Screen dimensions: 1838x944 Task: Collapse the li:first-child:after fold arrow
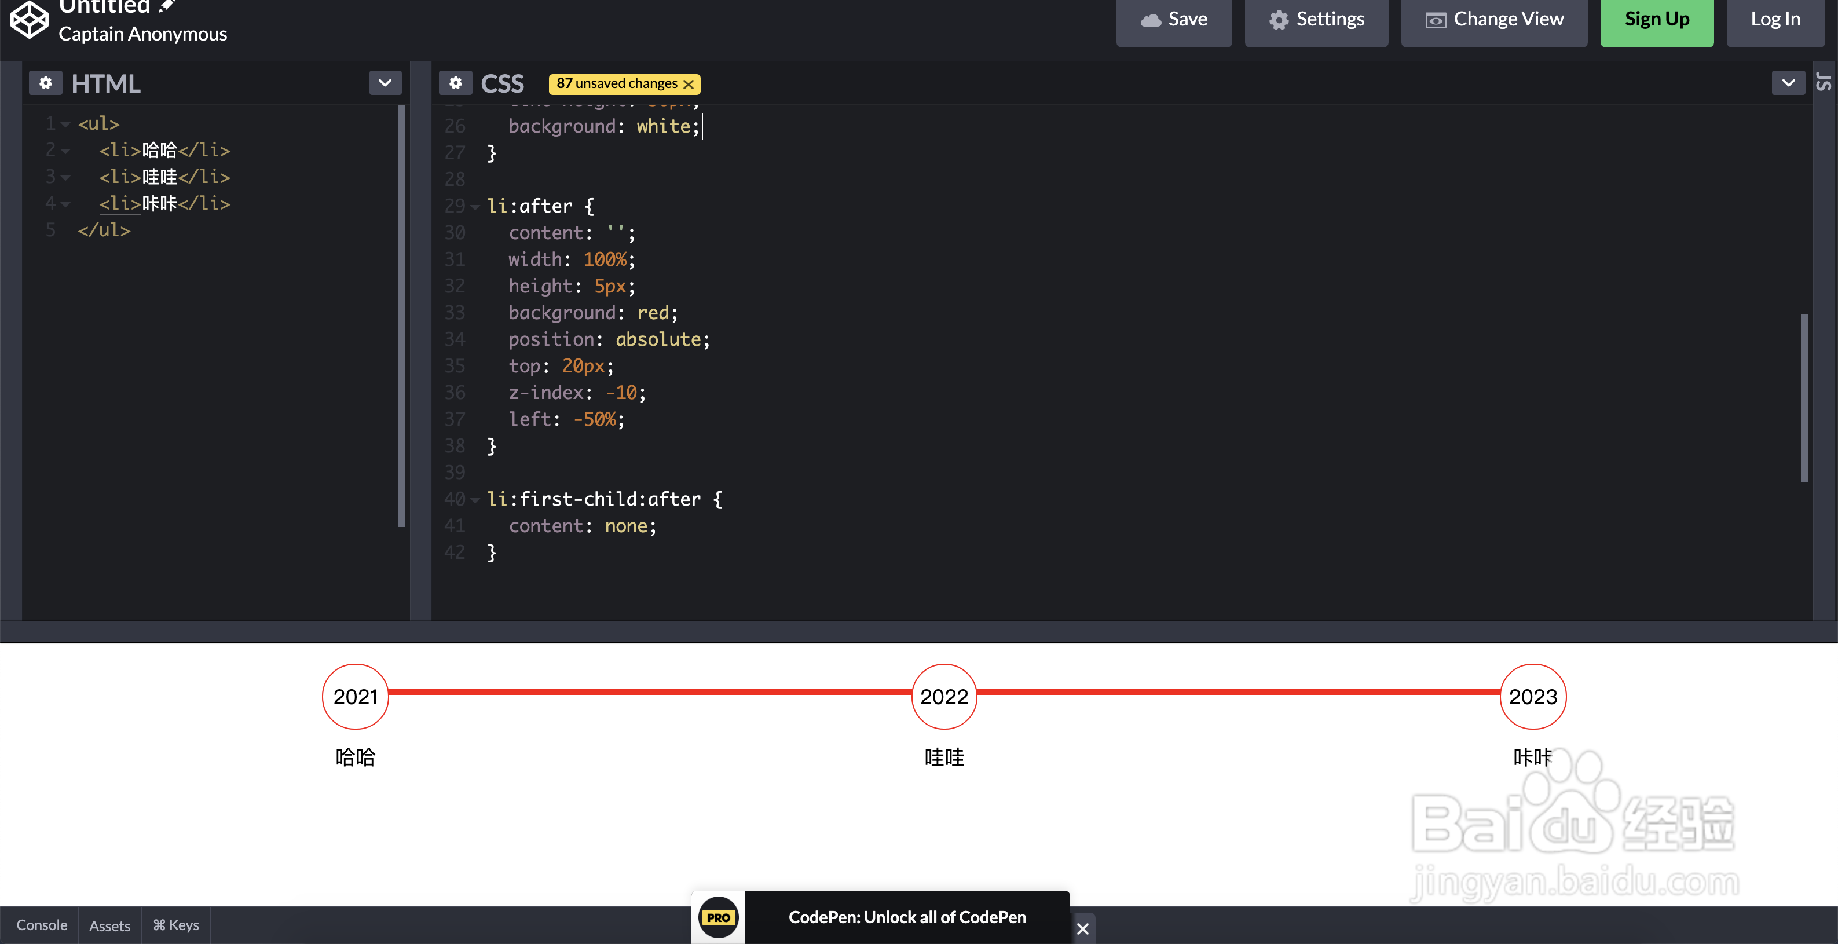475,500
